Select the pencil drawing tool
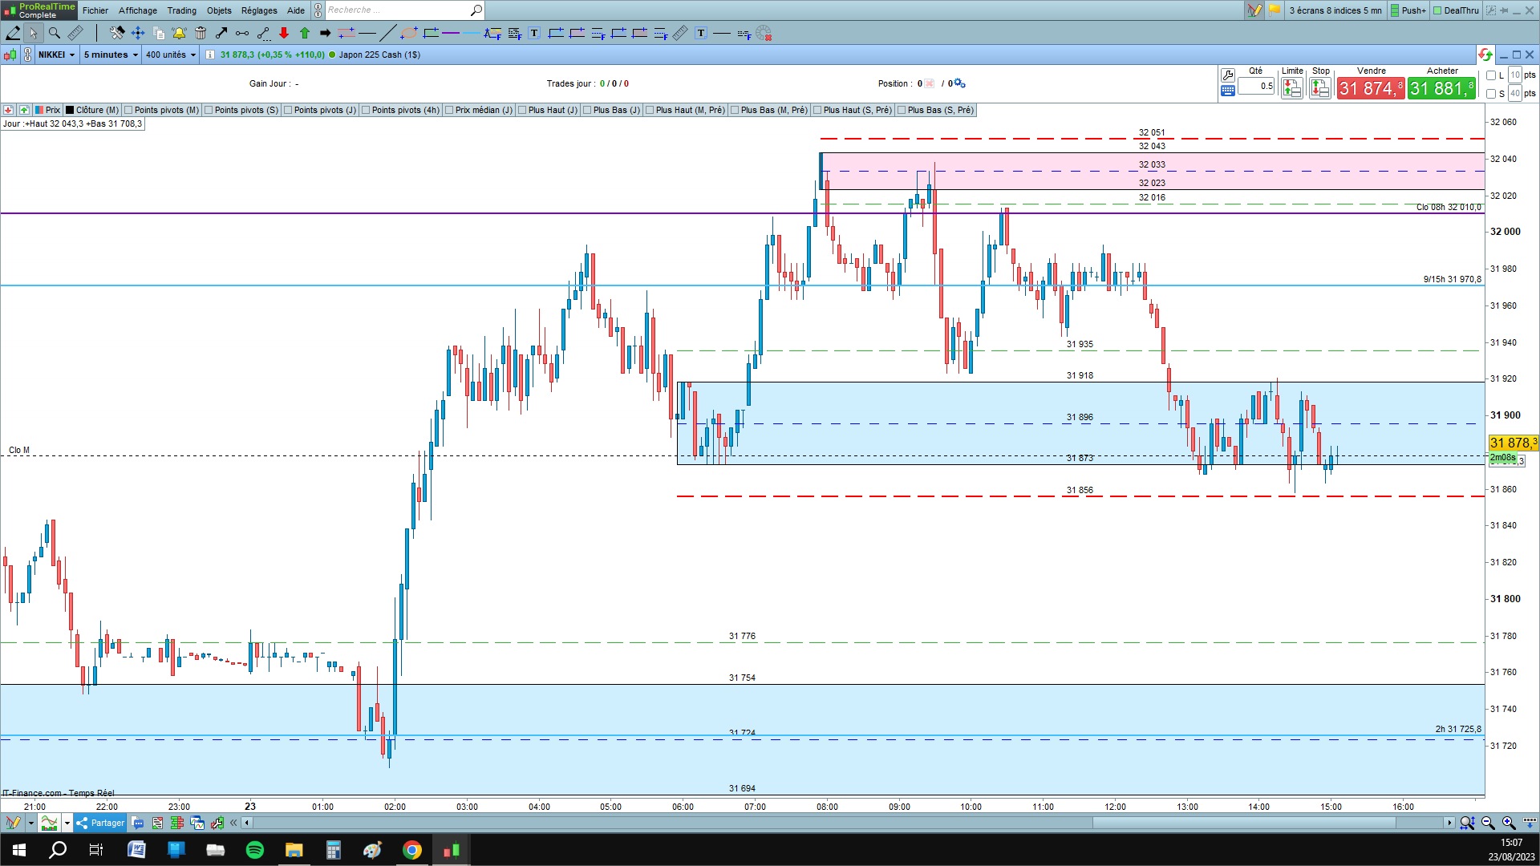Image resolution: width=1540 pixels, height=866 pixels. click(13, 33)
